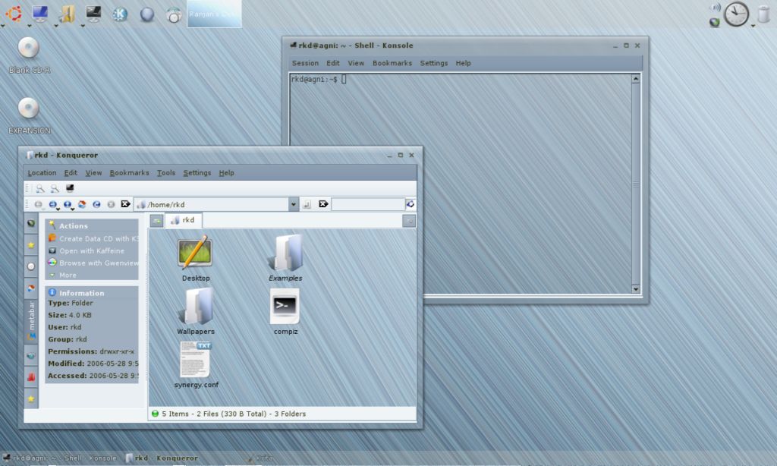The width and height of the screenshot is (777, 466).
Task: Open the Ubuntu logo menu in top panel
Action: [x=14, y=14]
